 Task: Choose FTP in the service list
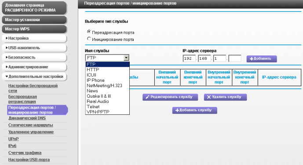pos(107,64)
